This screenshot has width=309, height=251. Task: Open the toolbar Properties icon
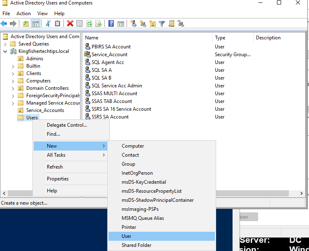pyautogui.click(x=80, y=24)
